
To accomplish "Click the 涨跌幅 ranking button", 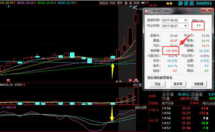I will tap(199, 84).
